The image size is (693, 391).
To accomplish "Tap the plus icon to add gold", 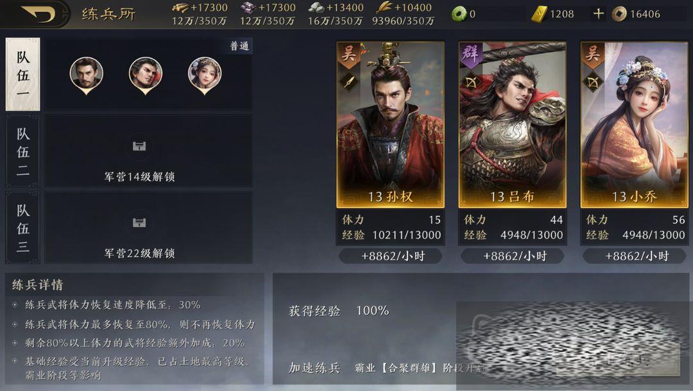I will coord(598,13).
